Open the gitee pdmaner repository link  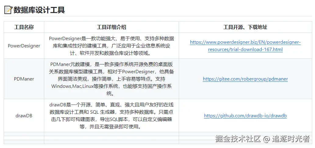[x=245, y=79]
